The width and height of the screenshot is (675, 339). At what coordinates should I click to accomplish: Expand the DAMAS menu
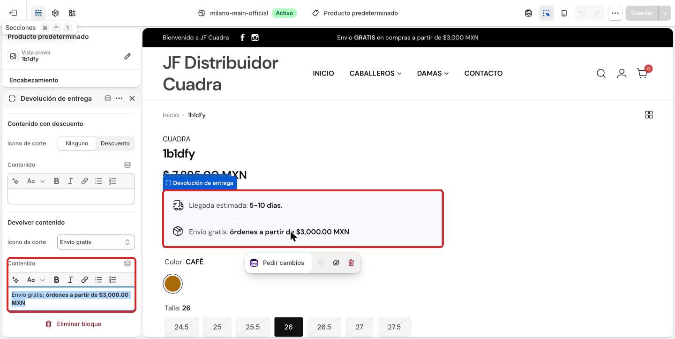tap(433, 73)
